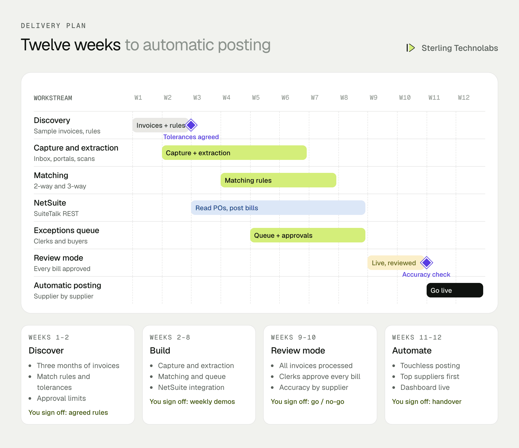Viewport: 519px width, 448px height.
Task: Click the WORKSTREAM header label
Action: (x=53, y=98)
